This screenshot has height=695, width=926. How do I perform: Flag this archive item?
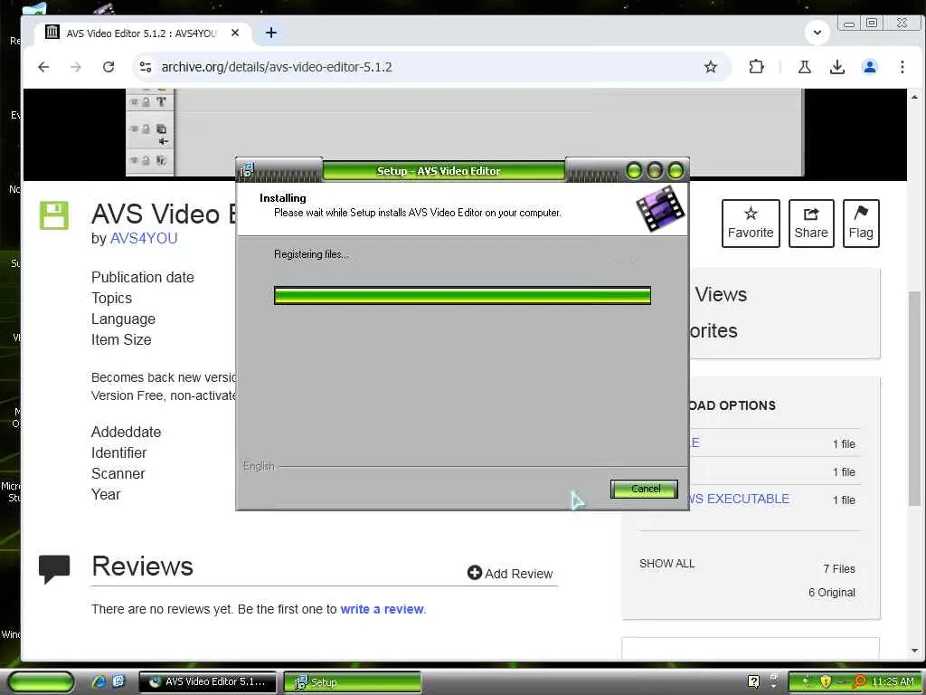(x=861, y=224)
